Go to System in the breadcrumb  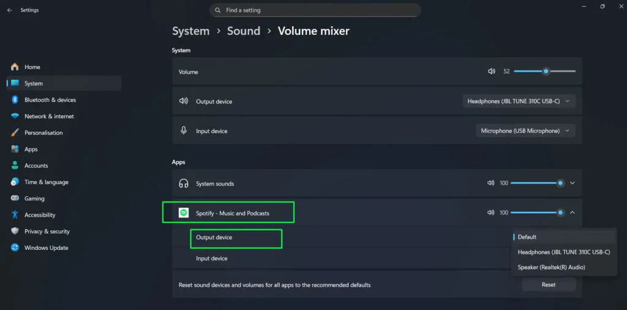[x=191, y=31]
